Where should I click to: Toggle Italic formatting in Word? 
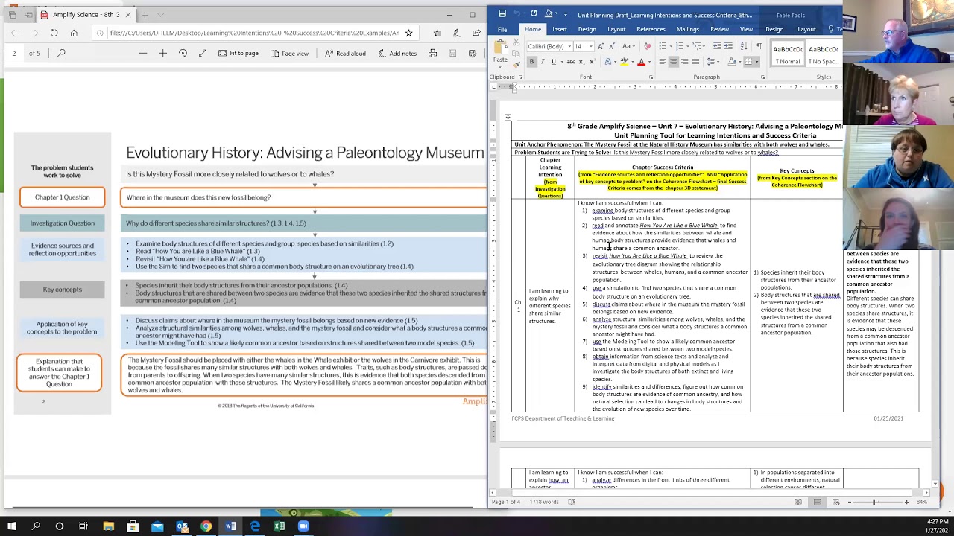click(x=543, y=62)
